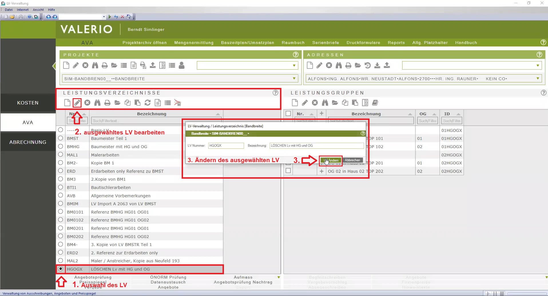Image resolution: width=548 pixels, height=296 pixels.
Task: Click the Abbrechen button in dialog
Action: pos(352,160)
